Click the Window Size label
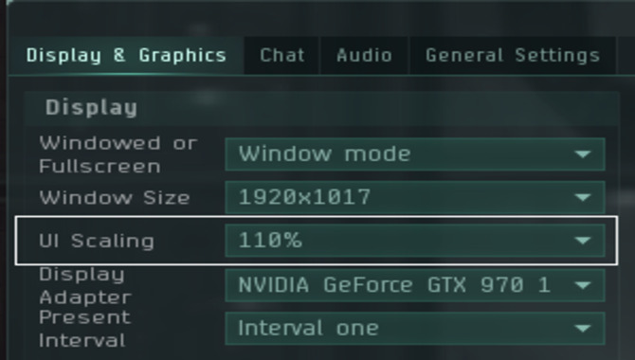 115,198
